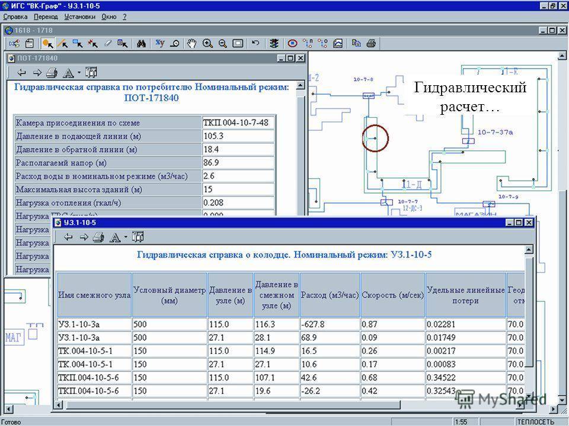Click 'Расход (м3/час)' column header
Viewport: 569px width, 426px height.
[x=330, y=295]
